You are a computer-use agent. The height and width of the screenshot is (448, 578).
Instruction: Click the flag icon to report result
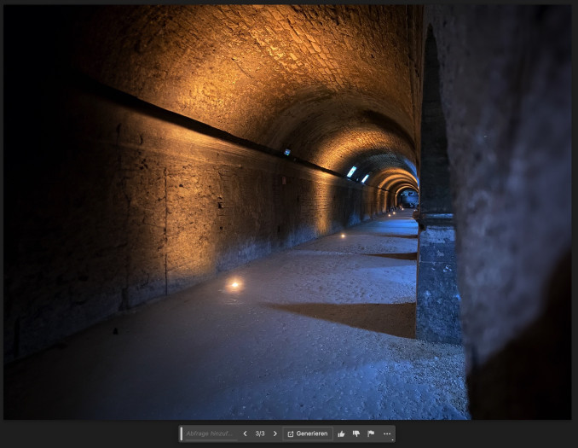(x=371, y=433)
